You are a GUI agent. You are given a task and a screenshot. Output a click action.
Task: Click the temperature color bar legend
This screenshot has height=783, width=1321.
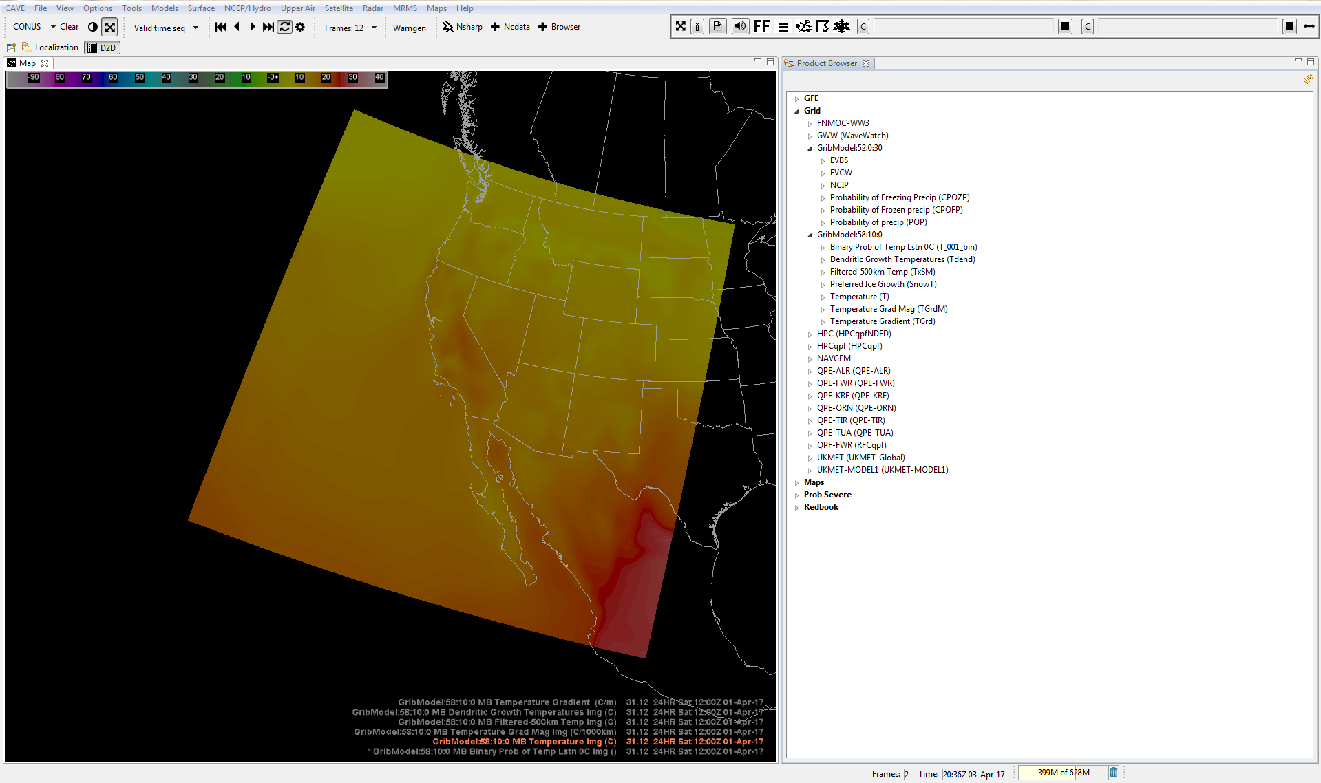point(197,79)
